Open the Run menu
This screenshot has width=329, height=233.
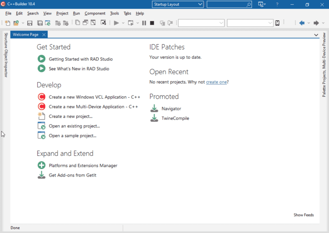coord(76,14)
